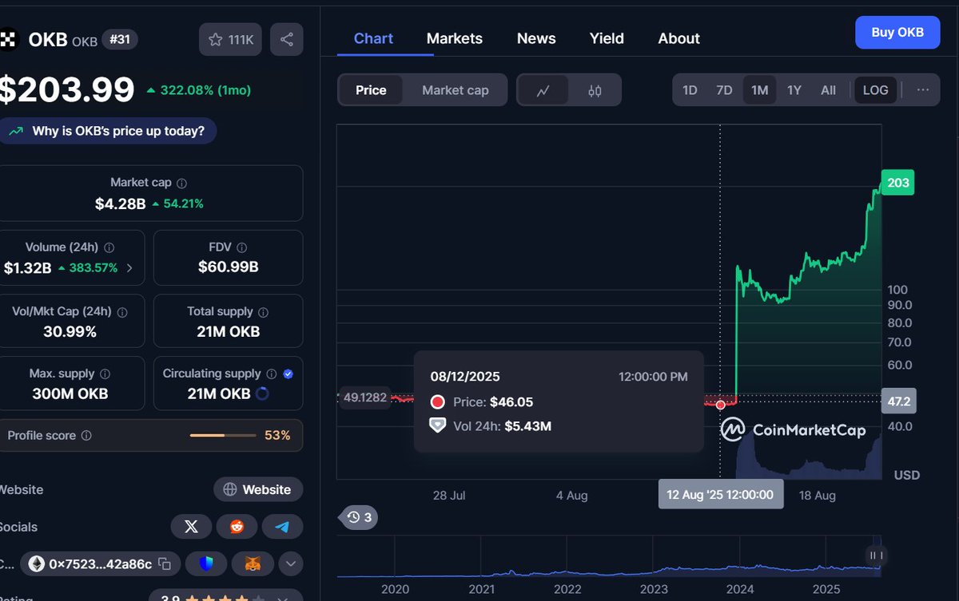Click the $203.99 price heading
This screenshot has height=601, width=959.
66,89
